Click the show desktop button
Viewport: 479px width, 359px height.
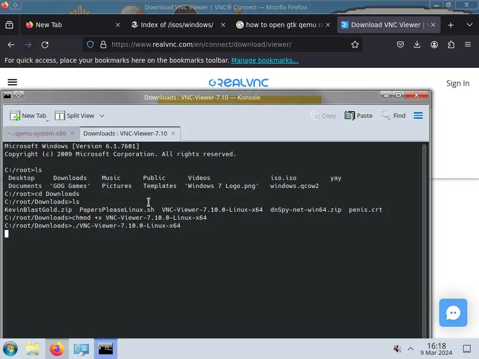click(467, 349)
